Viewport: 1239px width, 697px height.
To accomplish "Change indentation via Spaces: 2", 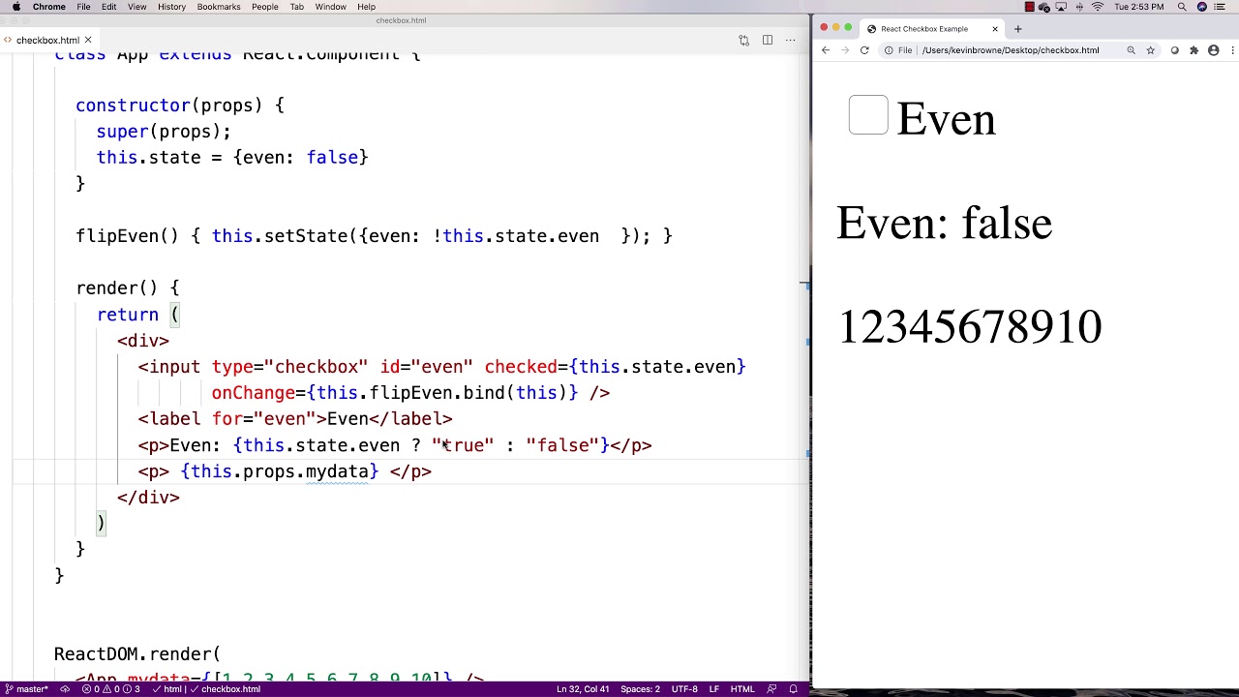I will [x=640, y=689].
